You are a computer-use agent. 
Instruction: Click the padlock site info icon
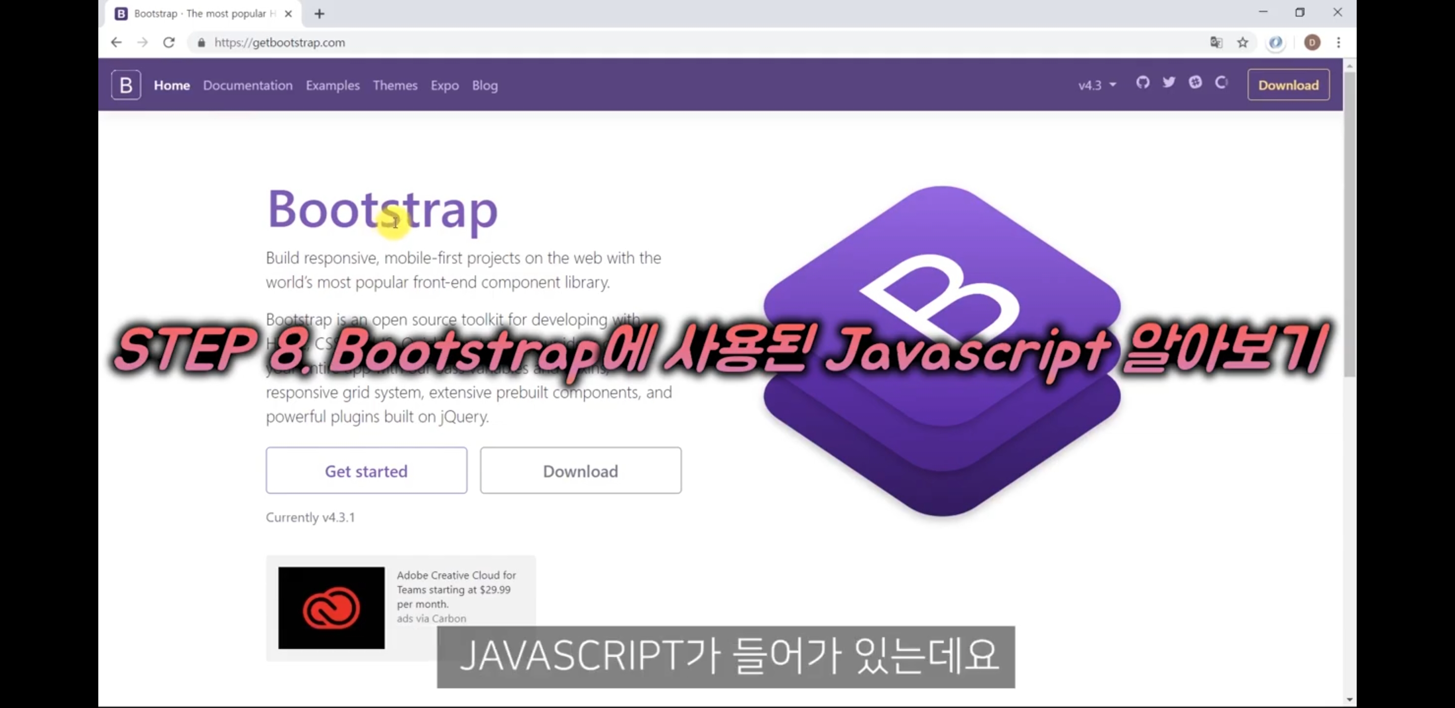[201, 43]
